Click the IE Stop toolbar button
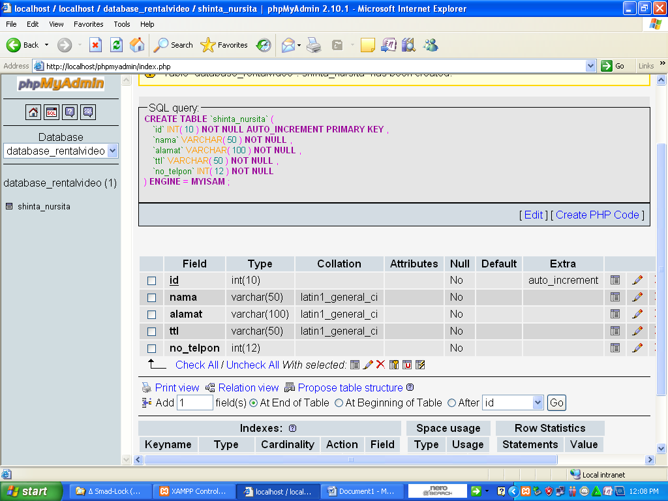The image size is (668, 501). click(95, 45)
